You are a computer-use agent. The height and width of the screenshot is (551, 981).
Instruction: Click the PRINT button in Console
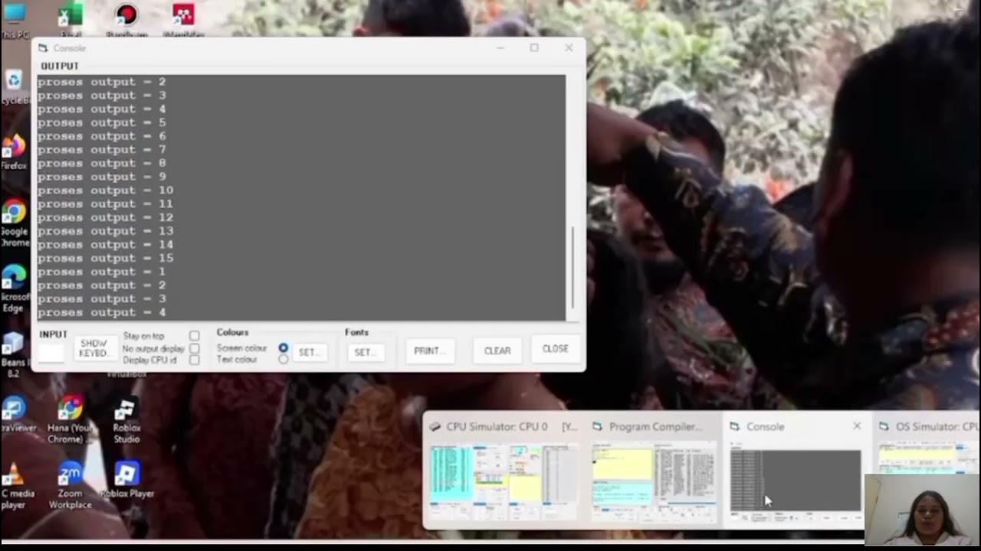point(430,350)
